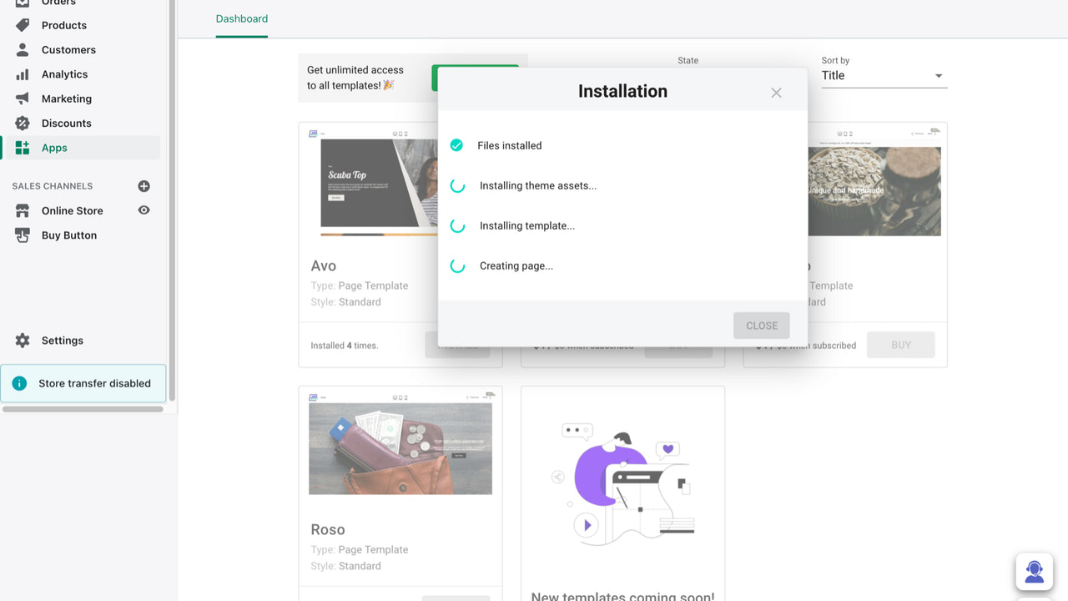The height and width of the screenshot is (601, 1068).
Task: Open the Sort by Title dropdown
Action: tap(884, 75)
